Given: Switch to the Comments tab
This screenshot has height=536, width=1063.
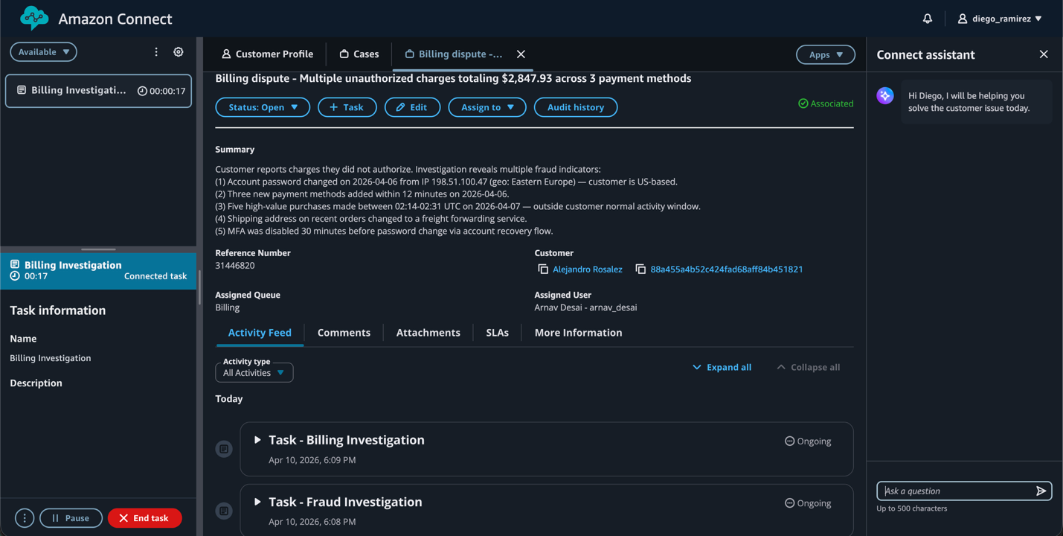Looking at the screenshot, I should tap(344, 333).
